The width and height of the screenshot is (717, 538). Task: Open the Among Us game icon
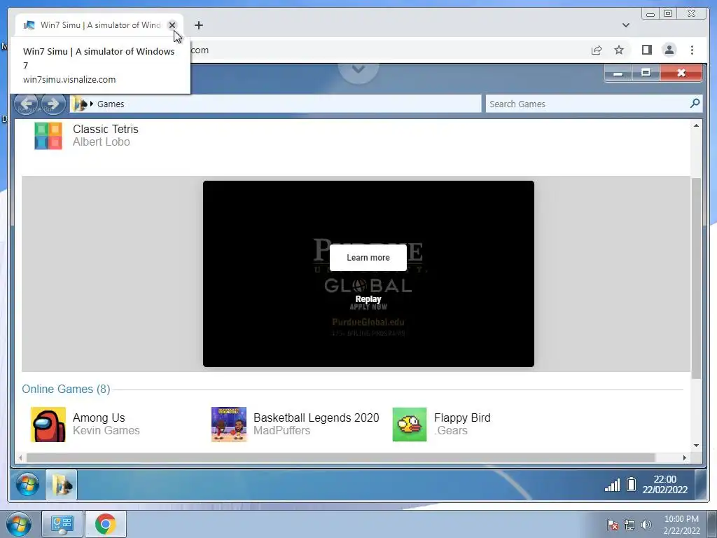click(x=48, y=424)
